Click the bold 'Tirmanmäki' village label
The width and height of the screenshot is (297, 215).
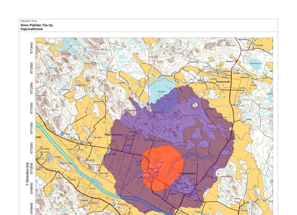(x=223, y=82)
